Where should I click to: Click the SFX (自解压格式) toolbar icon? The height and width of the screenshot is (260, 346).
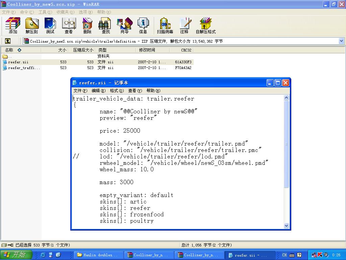coord(205,26)
